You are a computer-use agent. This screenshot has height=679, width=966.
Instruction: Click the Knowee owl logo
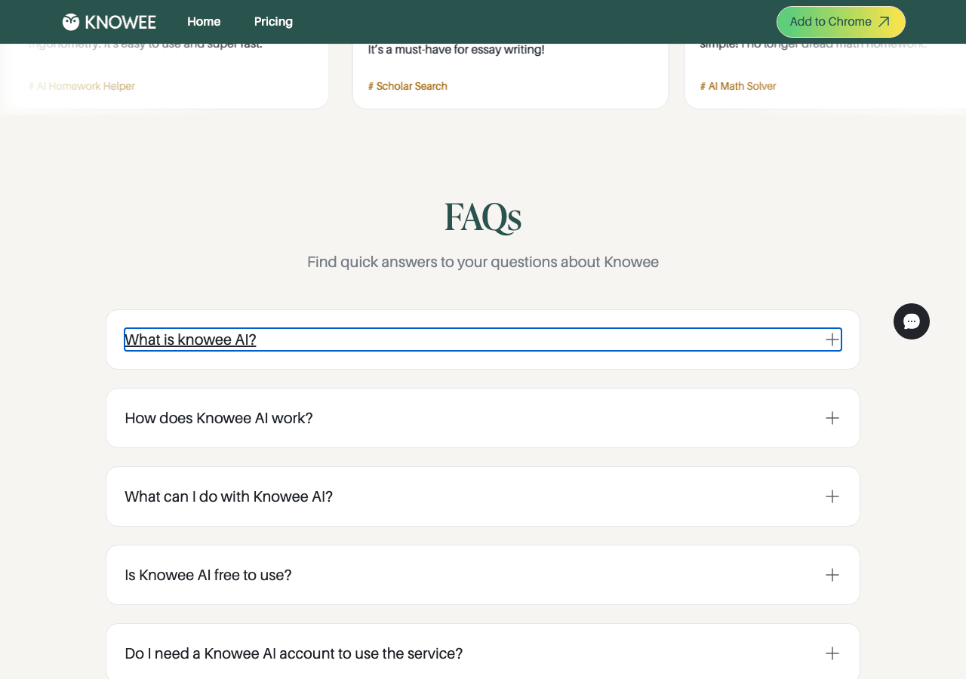(x=71, y=22)
